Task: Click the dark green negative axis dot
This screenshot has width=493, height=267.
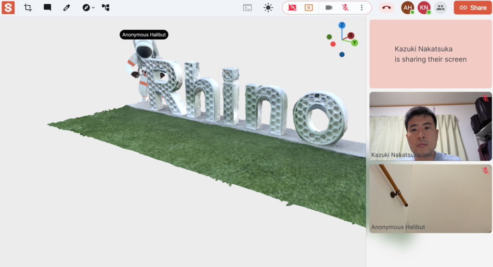Action: (x=329, y=37)
